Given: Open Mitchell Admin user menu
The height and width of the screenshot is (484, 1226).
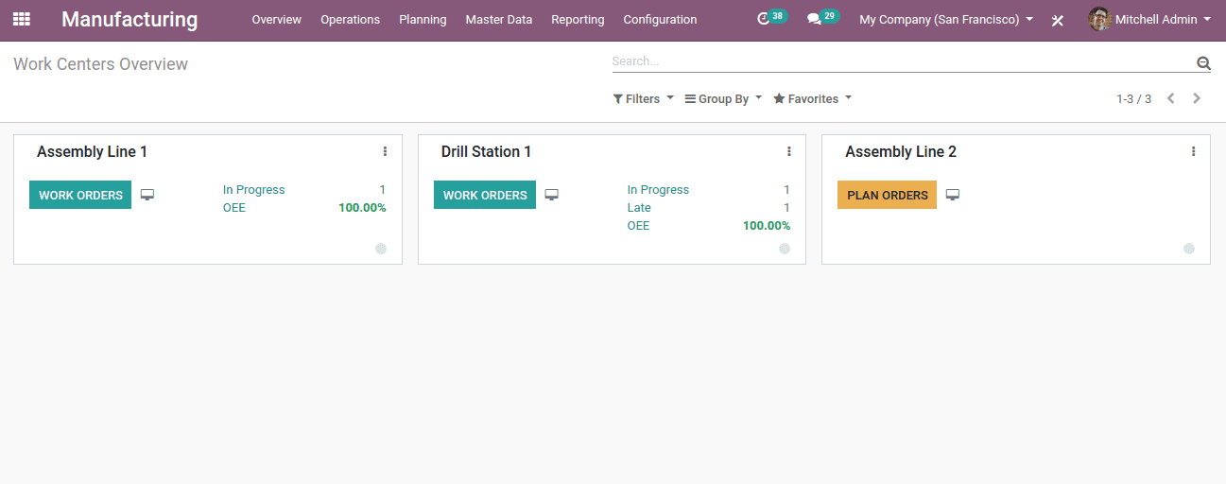Looking at the screenshot, I should click(x=1150, y=19).
